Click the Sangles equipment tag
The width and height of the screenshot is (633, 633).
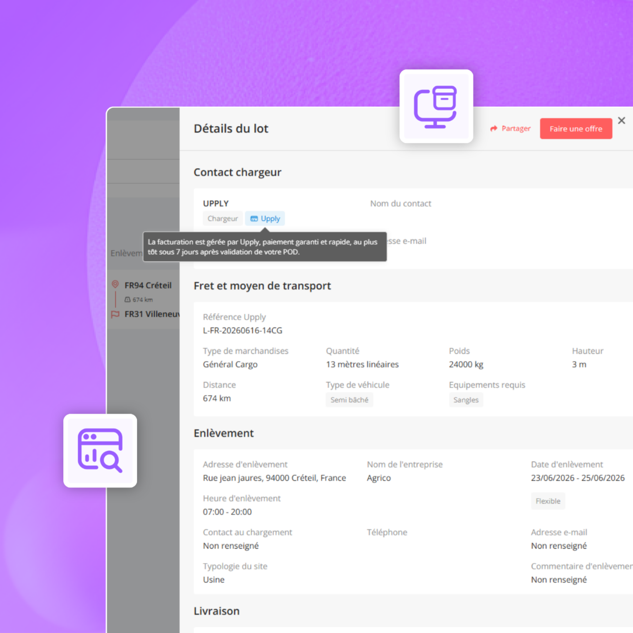pyautogui.click(x=466, y=400)
